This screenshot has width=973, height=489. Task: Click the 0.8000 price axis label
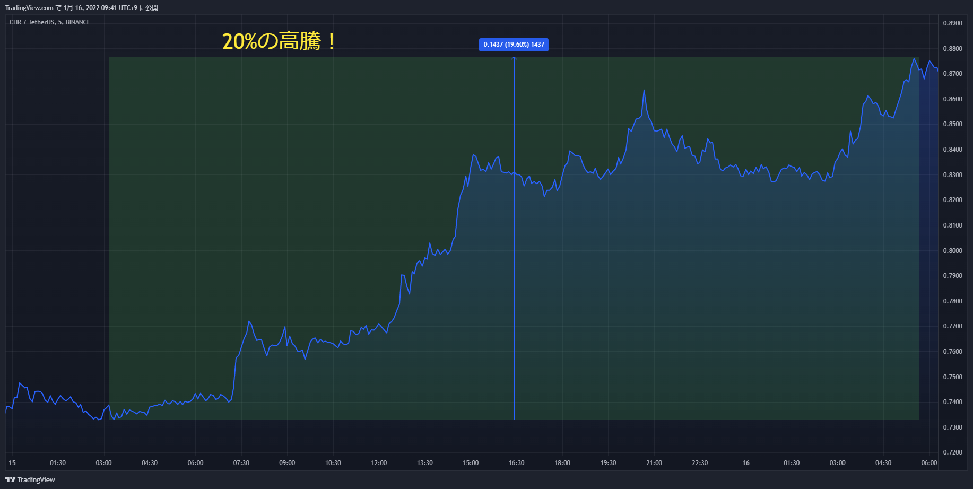[952, 251]
